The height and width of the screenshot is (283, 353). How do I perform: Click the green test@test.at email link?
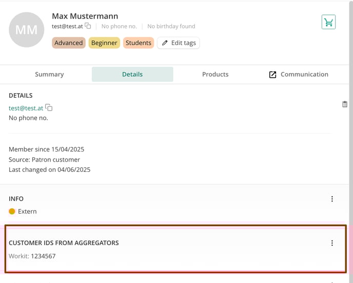click(26, 108)
